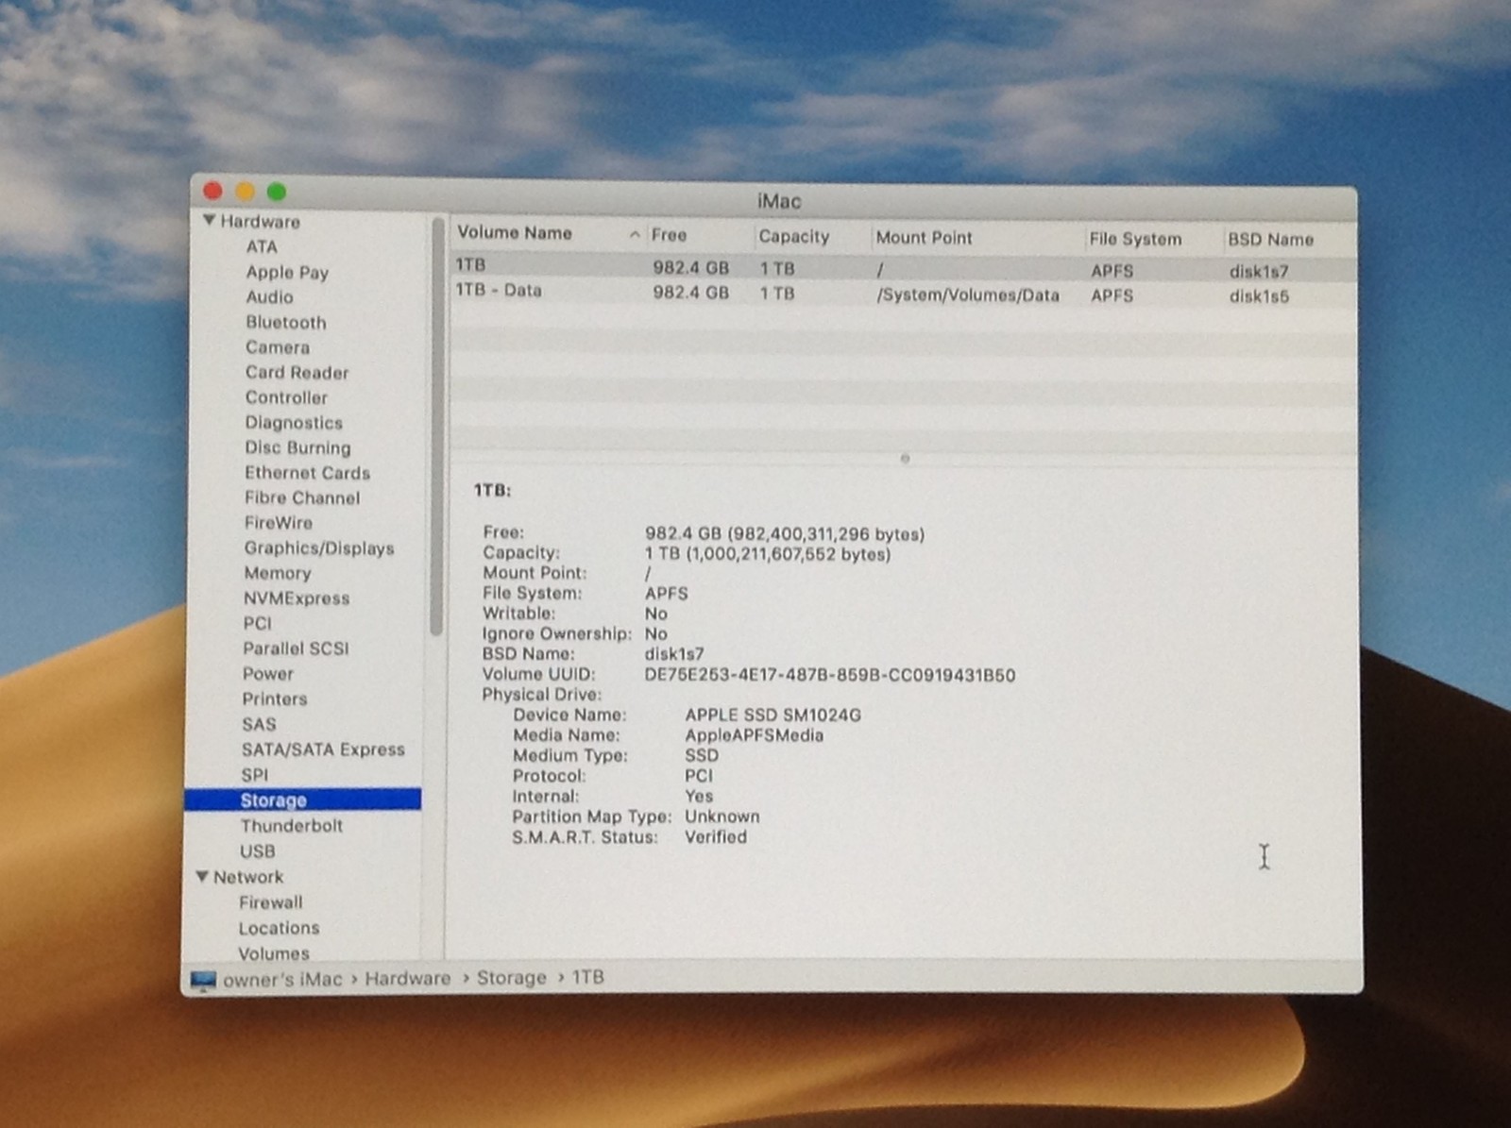
Task: Select USB in the sidebar
Action: coord(257,851)
